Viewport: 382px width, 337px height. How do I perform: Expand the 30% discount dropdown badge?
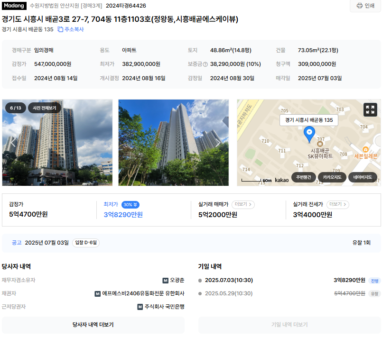tap(130, 205)
